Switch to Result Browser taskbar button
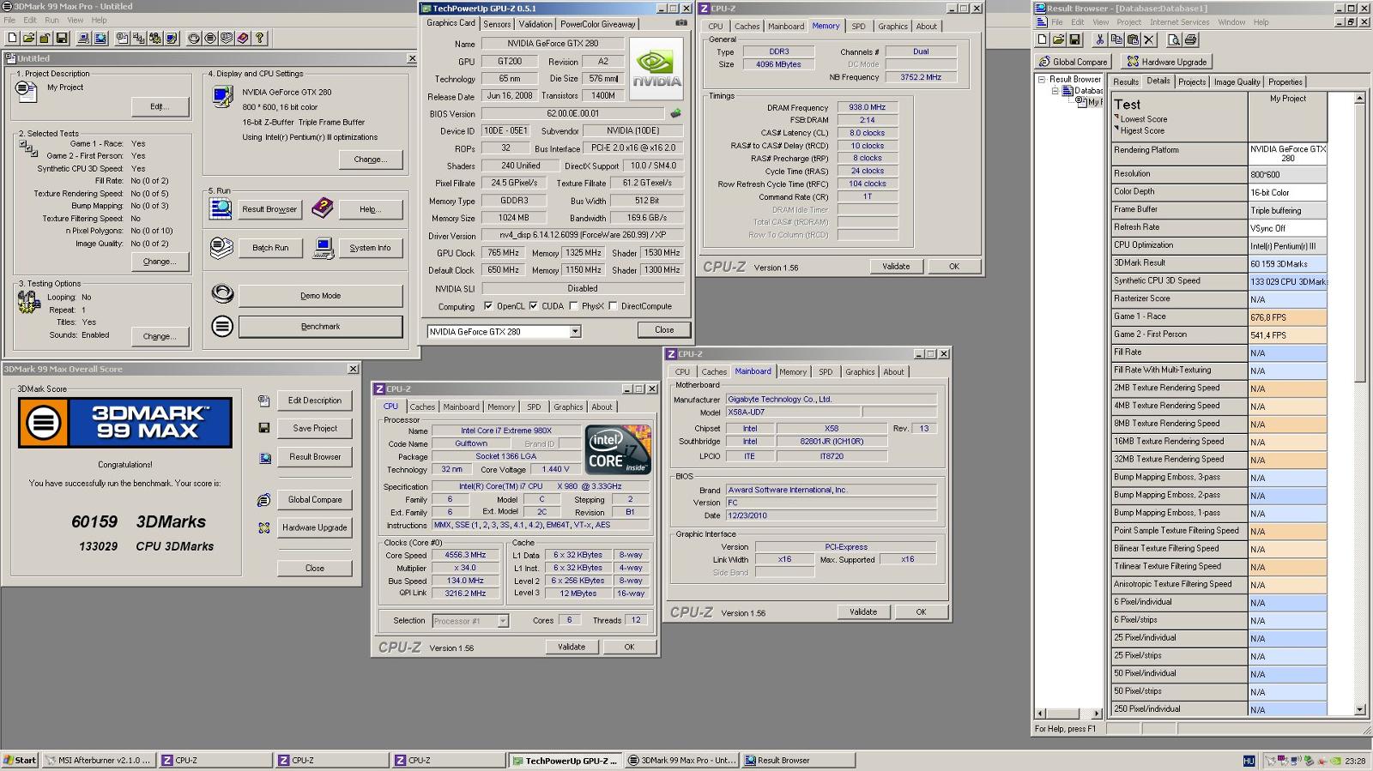1373x771 pixels. point(796,761)
